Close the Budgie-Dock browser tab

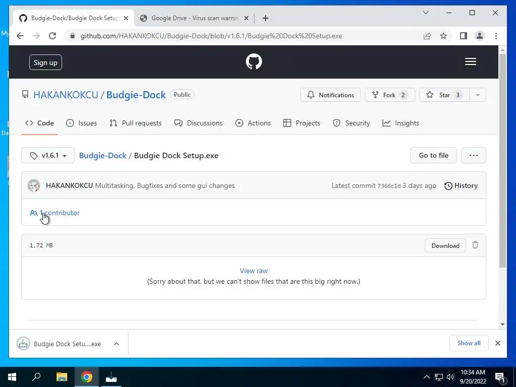point(125,19)
